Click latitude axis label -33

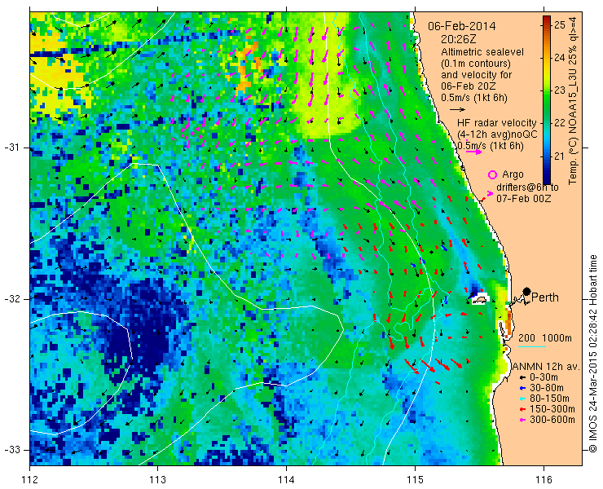click(12, 450)
